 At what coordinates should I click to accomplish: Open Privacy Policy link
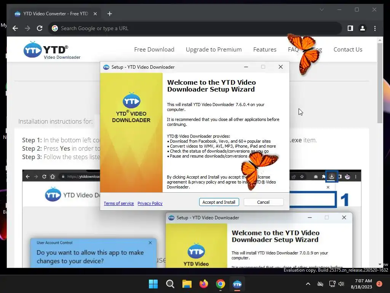(150, 203)
